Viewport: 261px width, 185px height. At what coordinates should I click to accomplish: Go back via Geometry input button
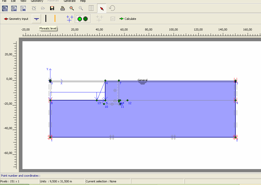pyautogui.click(x=16, y=19)
